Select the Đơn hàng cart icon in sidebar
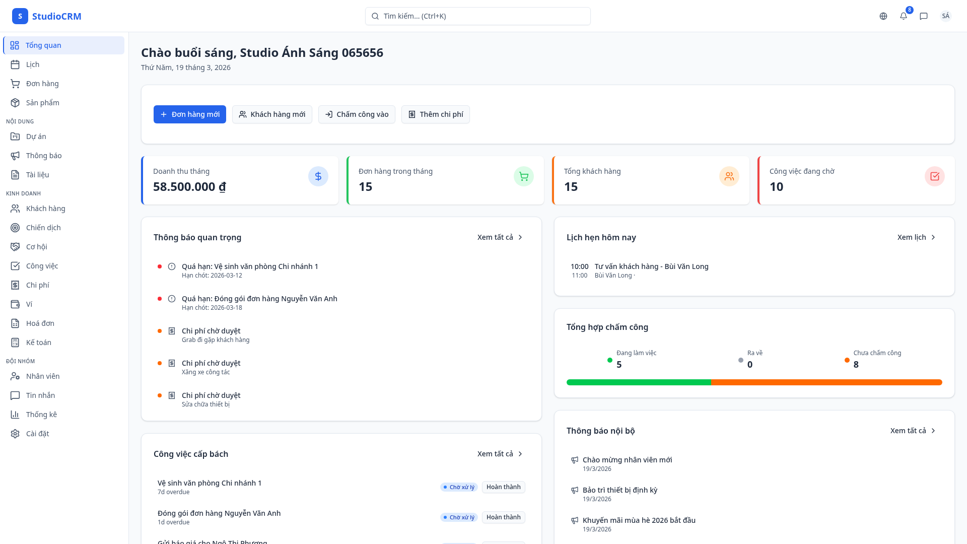The image size is (967, 544). 15,83
